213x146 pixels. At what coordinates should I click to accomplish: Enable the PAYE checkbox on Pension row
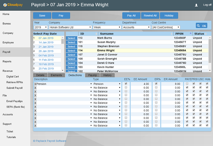(x=187, y=84)
